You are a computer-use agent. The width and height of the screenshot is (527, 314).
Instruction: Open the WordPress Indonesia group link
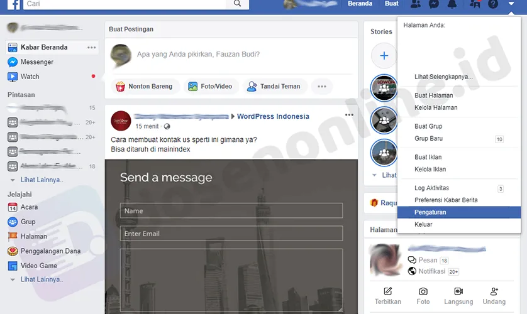click(273, 116)
